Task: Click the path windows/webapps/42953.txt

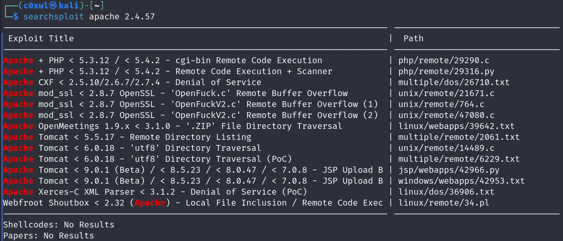Action: (461, 181)
